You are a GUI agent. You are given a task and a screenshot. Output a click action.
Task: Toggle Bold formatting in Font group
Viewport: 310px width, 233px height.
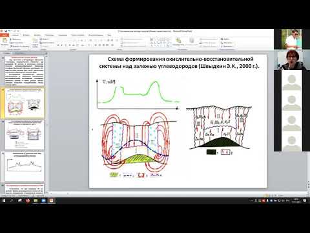(x=58, y=45)
